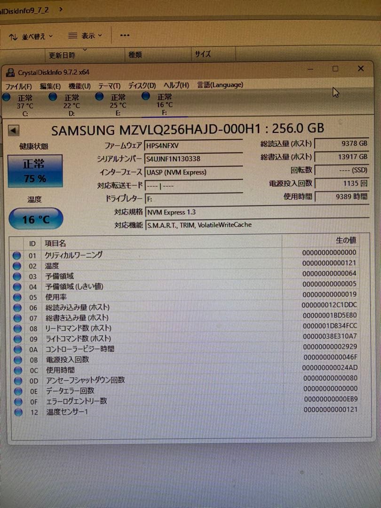Click status icon of row 0D アンセーフシャットダウン回数

[x=18, y=381]
